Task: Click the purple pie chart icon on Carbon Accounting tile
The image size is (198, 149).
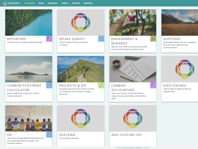Action: [153, 85]
